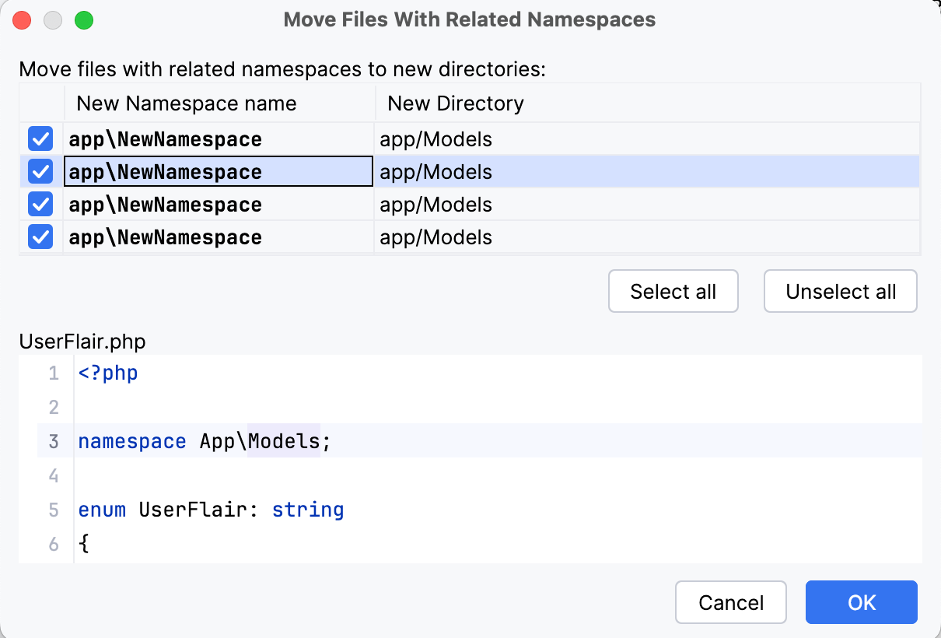Uncheck the last row checkbox
The height and width of the screenshot is (638, 941).
coord(40,237)
